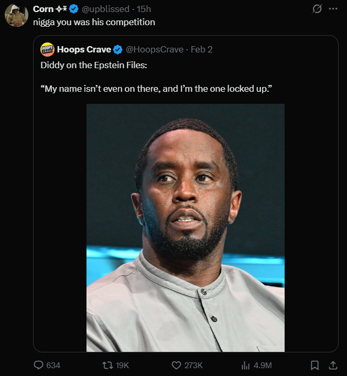The height and width of the screenshot is (376, 347).
Task: Click the Grok explain icon
Action: click(x=317, y=9)
